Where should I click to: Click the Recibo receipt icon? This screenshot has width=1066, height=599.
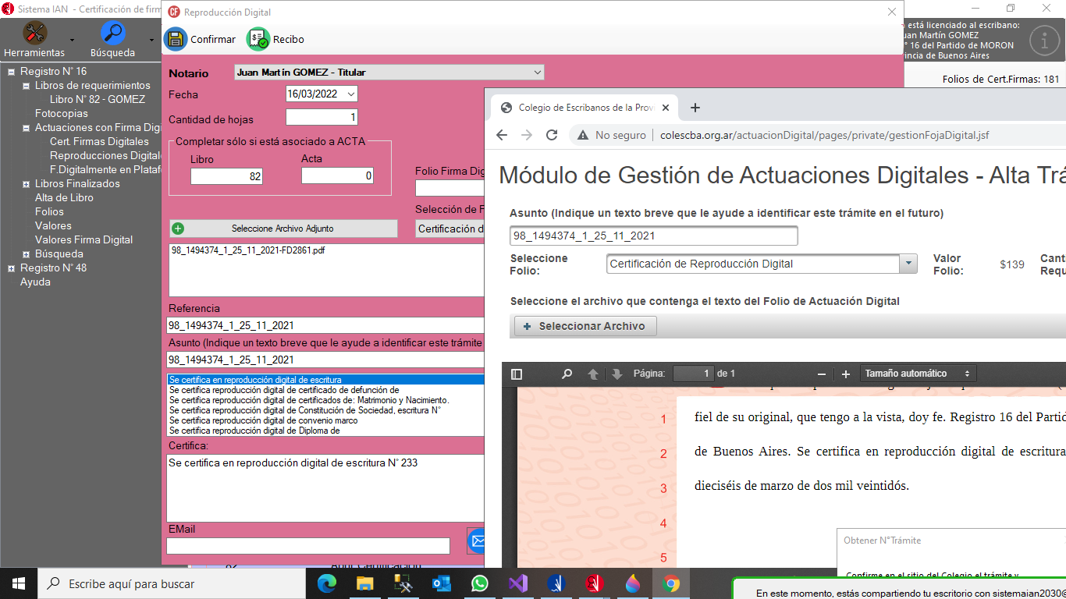click(x=258, y=39)
